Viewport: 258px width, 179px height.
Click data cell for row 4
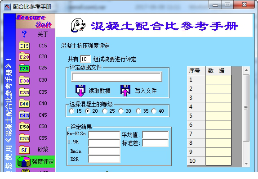[218, 107]
